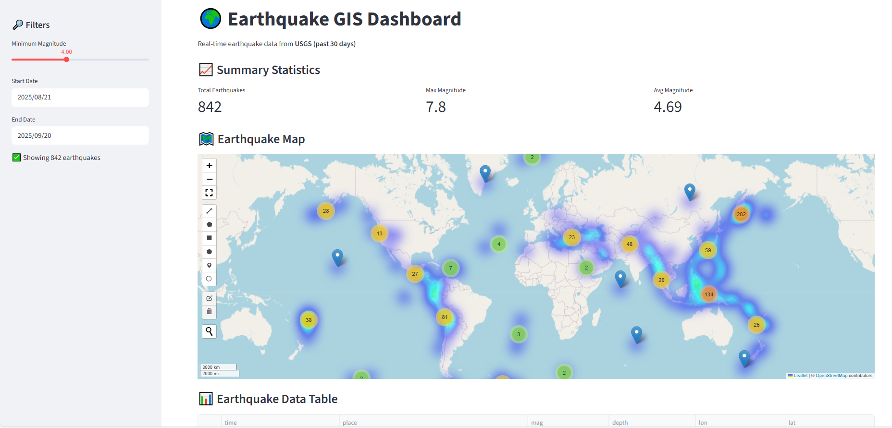Click the Total Earthquakes value 842
Viewport: 892px width, 428px height.
pos(210,107)
